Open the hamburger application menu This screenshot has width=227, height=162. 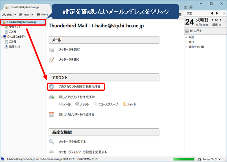click(180, 15)
